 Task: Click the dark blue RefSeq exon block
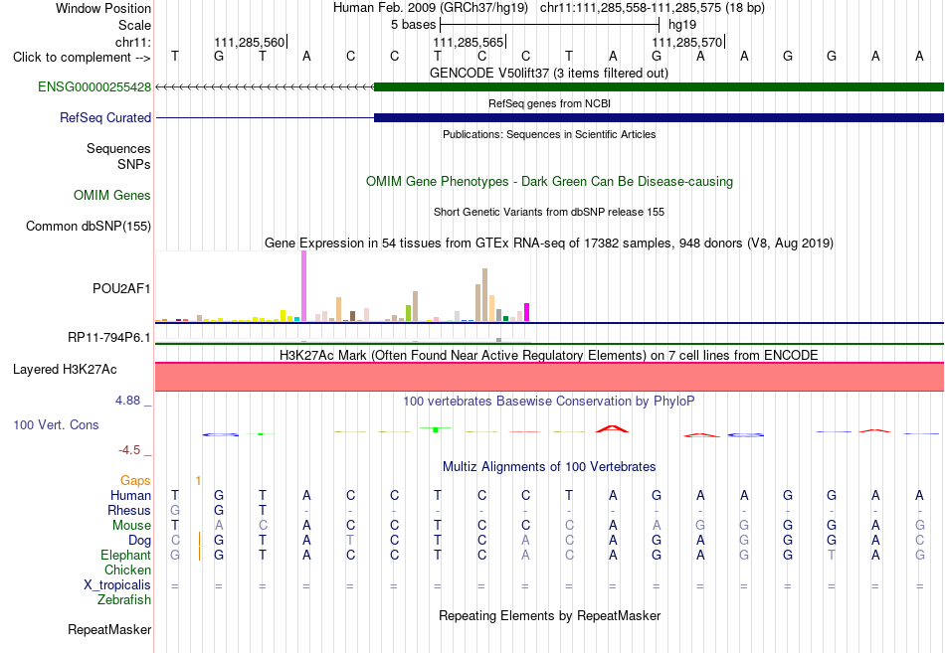[x=659, y=117]
